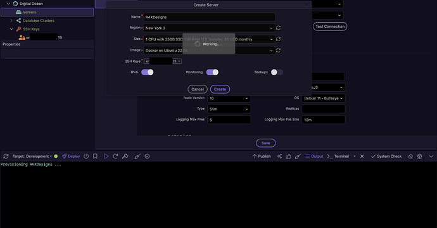This screenshot has height=228, width=437.
Task: Click the Logging Max File Size field
Action: click(x=323, y=120)
